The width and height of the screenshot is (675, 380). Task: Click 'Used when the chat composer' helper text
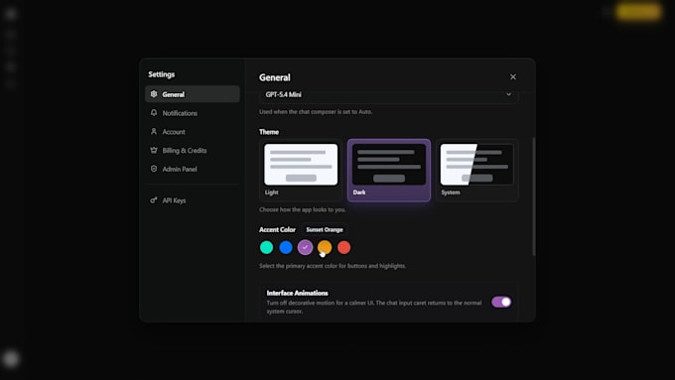pos(316,112)
